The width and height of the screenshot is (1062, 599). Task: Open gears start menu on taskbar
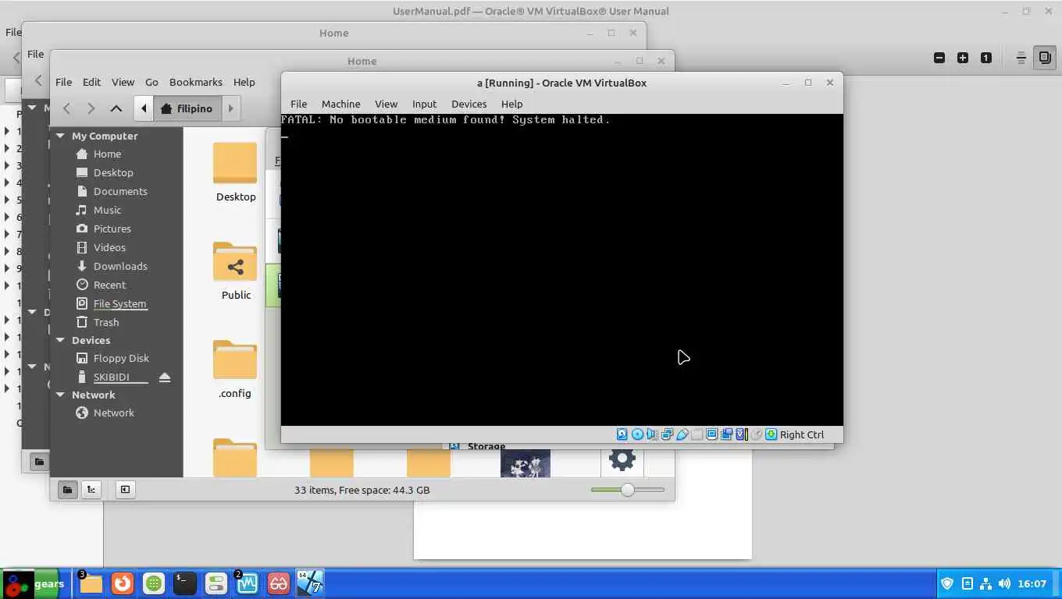coord(33,583)
